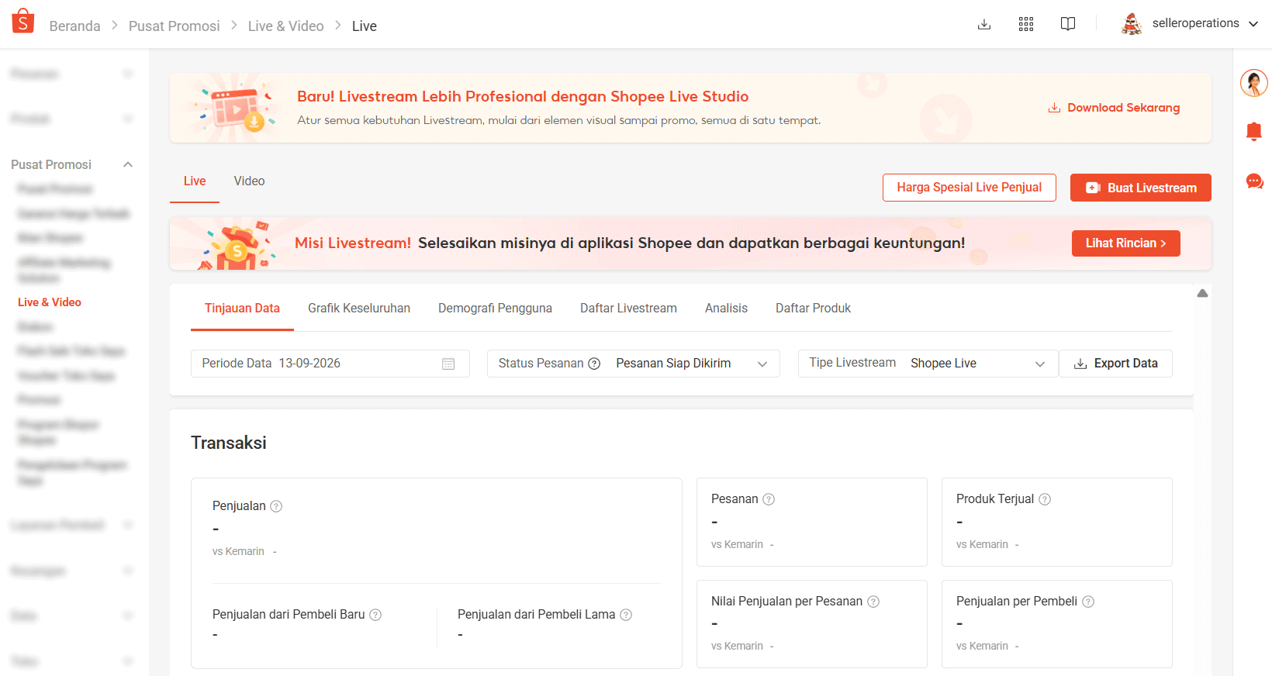Collapse the Pusat Promosi sidebar section
Screen dimensions: 1272x676
[x=128, y=164]
